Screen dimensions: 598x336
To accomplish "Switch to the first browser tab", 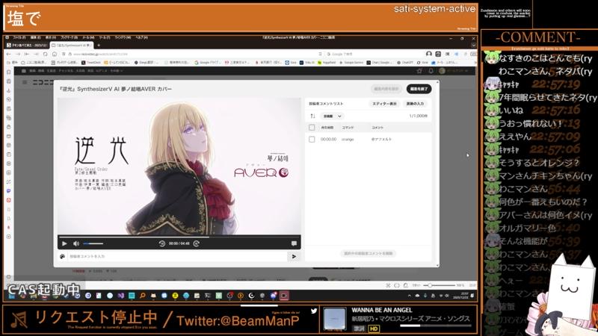I will point(28,45).
